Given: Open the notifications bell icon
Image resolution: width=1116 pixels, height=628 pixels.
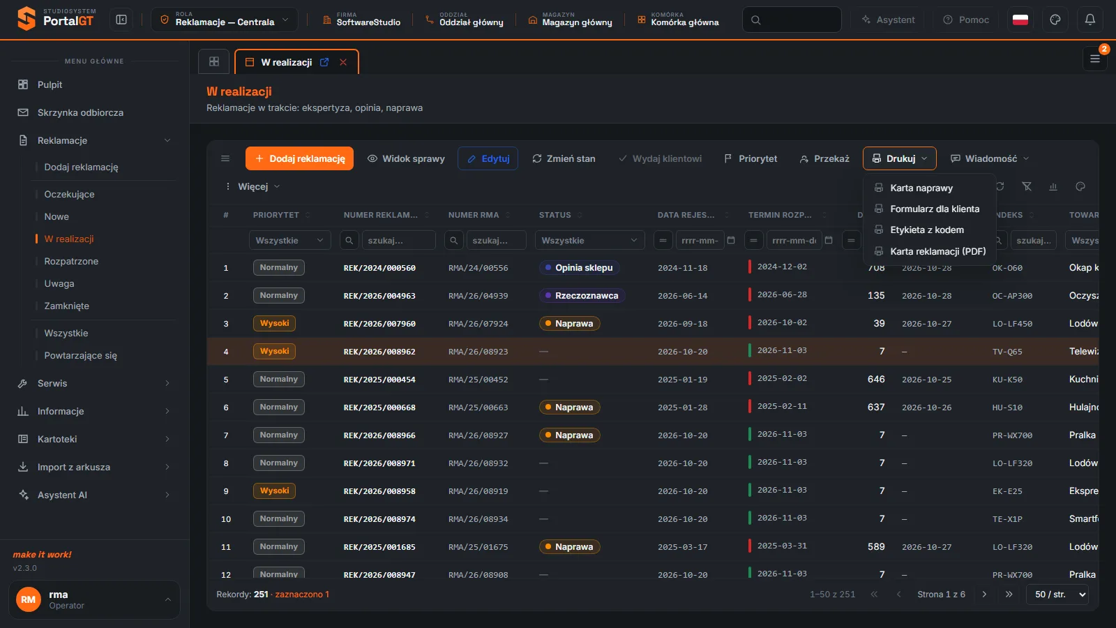Looking at the screenshot, I should (1090, 20).
